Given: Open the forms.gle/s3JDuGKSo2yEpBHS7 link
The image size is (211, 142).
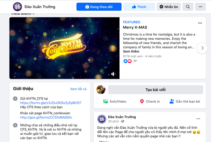Looking at the screenshot, I should click(x=51, y=103).
